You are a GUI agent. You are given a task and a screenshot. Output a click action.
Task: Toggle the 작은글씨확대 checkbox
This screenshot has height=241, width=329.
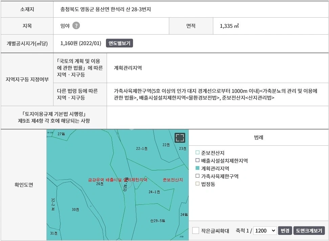[x=196, y=230]
